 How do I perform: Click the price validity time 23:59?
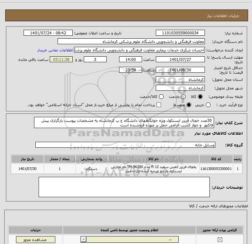click(x=131, y=70)
